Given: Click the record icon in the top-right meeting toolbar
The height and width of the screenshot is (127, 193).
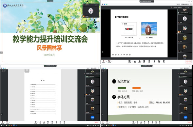Looking at the screenshot, I should [149, 61].
